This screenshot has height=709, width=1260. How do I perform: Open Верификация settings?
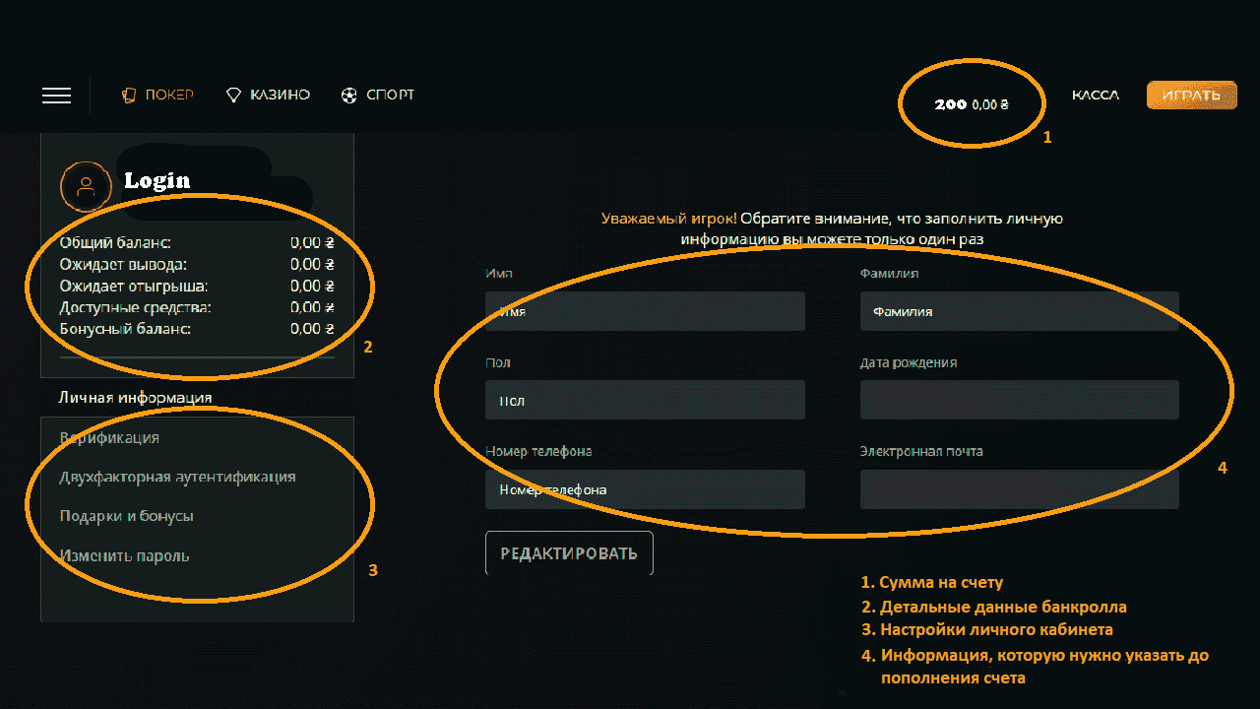(x=109, y=437)
